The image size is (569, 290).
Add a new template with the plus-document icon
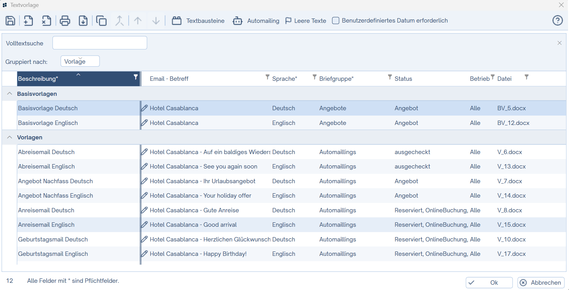tap(28, 21)
